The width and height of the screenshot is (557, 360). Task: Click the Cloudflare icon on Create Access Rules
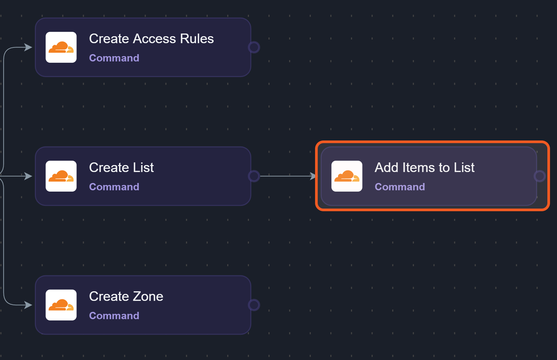coord(61,47)
